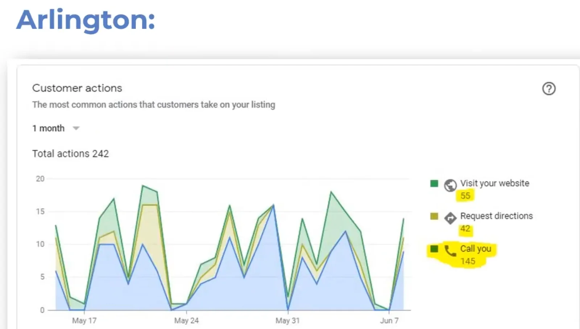The height and width of the screenshot is (329, 580).
Task: Expand the Customer actions time period selector
Action: click(56, 128)
